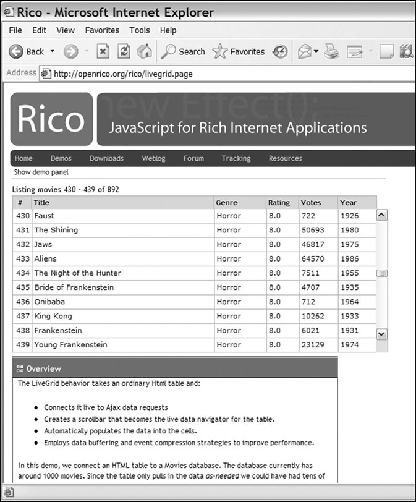Click the Discuss note icon in the toolbar
This screenshot has height=502, width=416.
[x=386, y=51]
